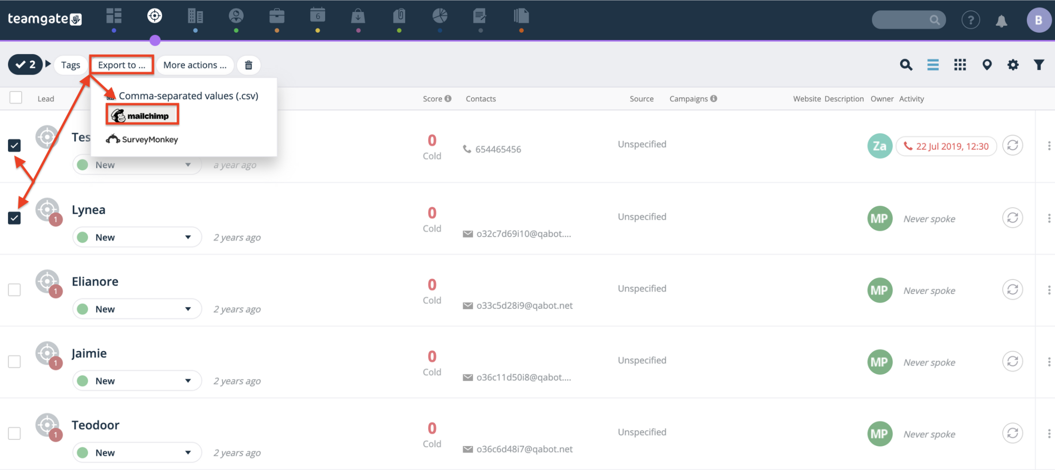Click the Campaigns info icon

pyautogui.click(x=714, y=98)
